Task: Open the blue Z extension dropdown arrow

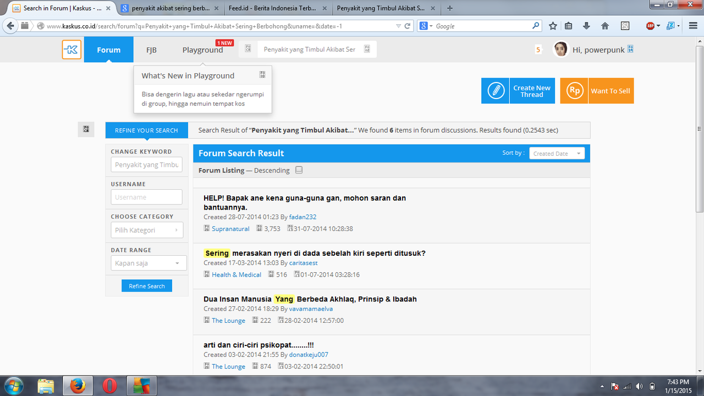Action: click(x=679, y=26)
